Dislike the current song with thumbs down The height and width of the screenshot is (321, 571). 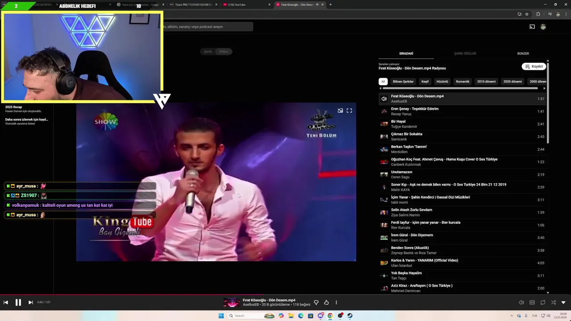316,302
